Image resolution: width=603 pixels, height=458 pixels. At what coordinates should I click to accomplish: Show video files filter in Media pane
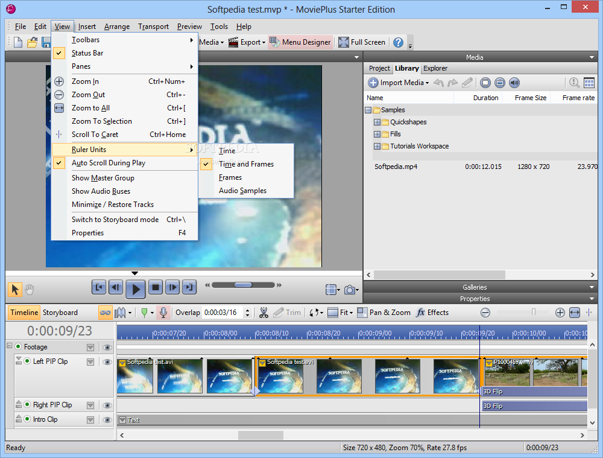pos(485,83)
